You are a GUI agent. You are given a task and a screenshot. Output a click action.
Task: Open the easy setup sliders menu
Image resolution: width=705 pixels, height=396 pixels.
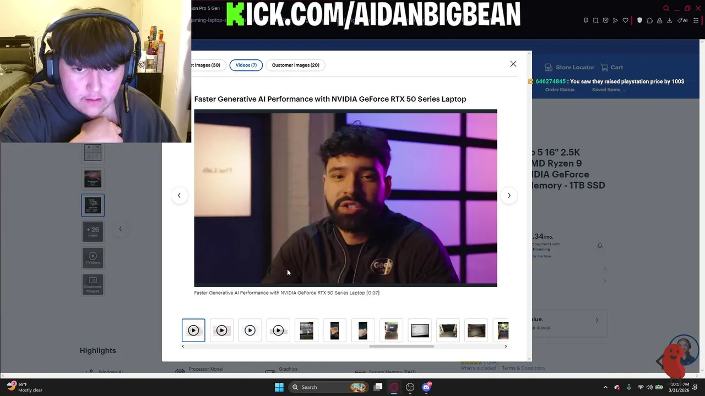696,20
